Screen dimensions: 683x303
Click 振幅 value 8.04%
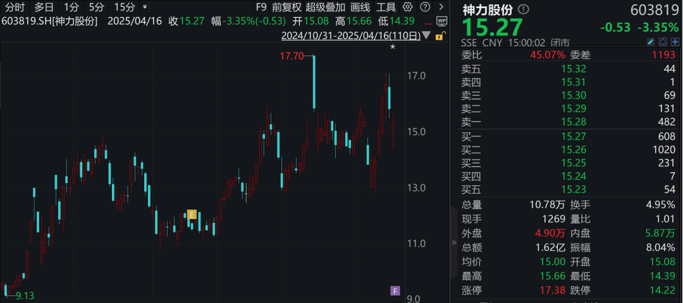[661, 247]
